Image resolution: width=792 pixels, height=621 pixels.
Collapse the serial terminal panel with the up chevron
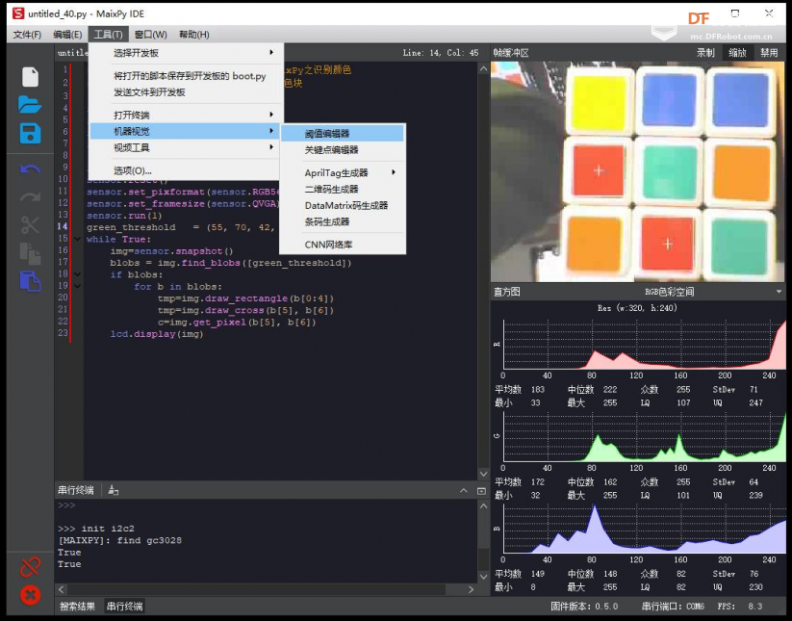click(x=464, y=491)
